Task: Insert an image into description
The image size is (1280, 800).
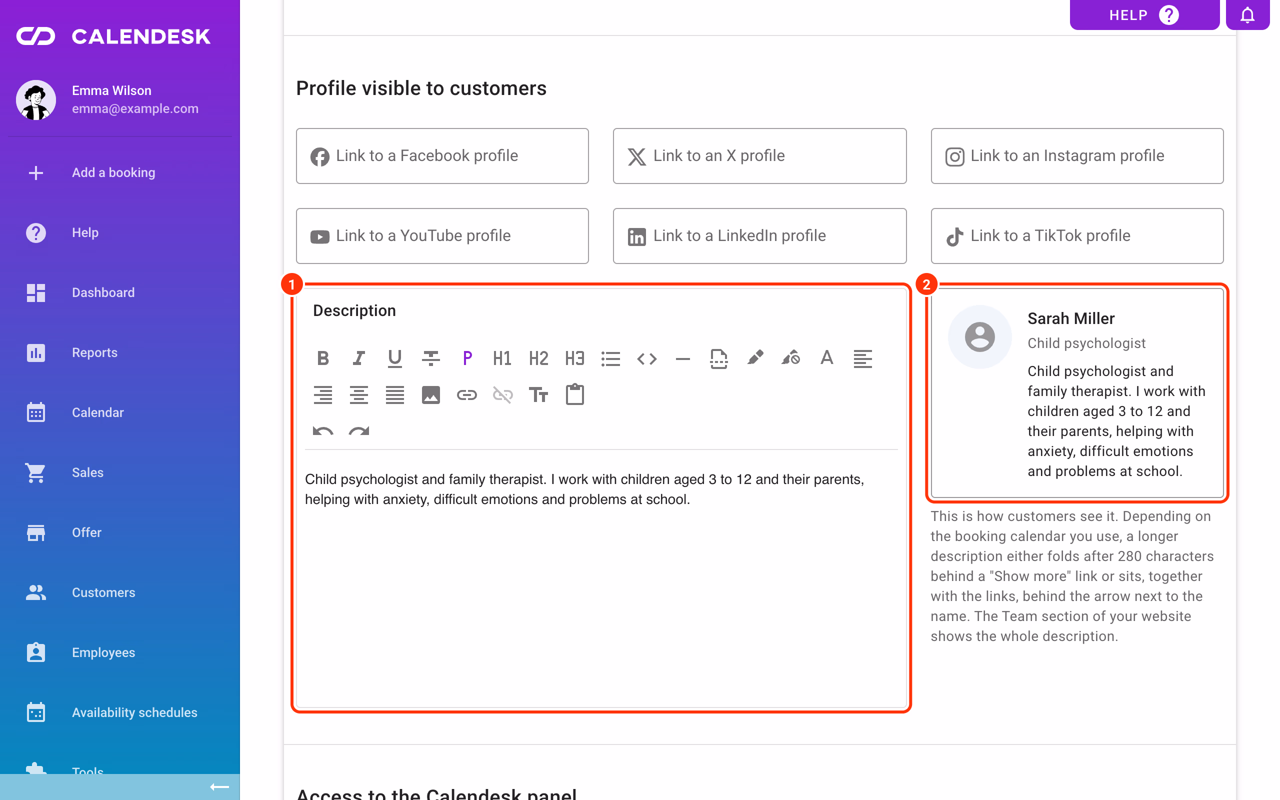Action: point(430,394)
